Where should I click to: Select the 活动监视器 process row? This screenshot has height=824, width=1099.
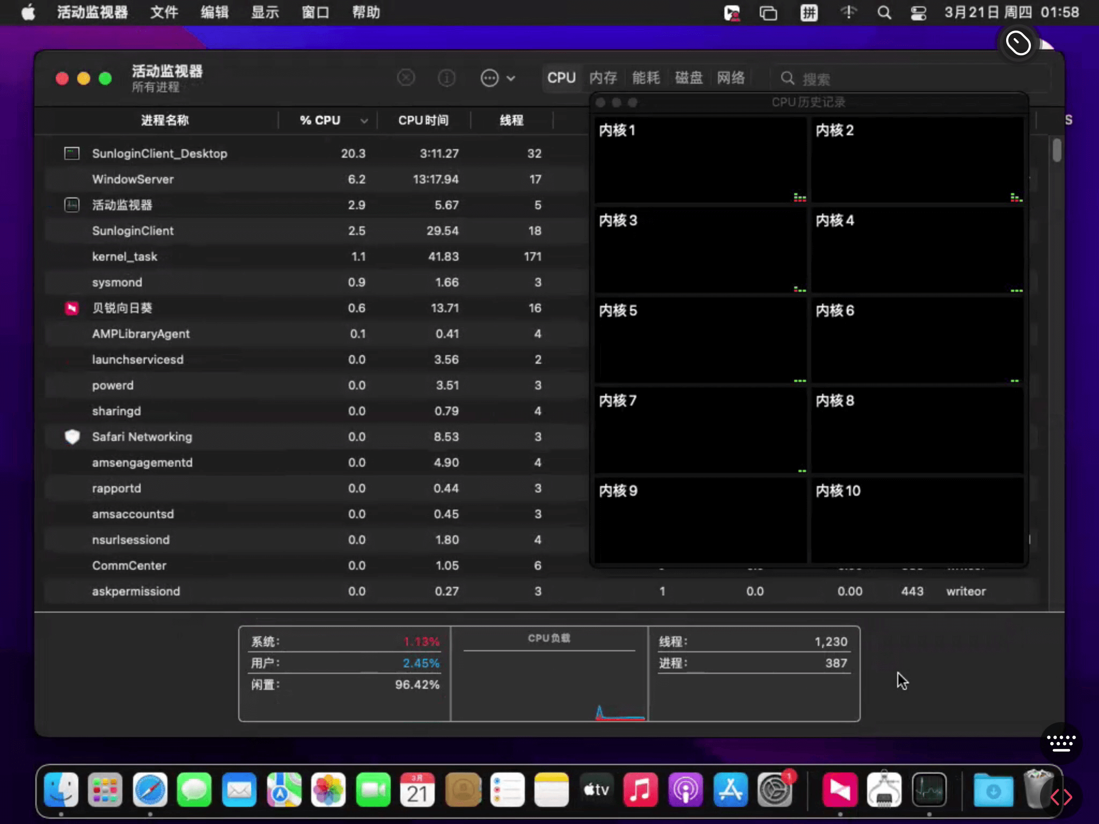click(317, 205)
